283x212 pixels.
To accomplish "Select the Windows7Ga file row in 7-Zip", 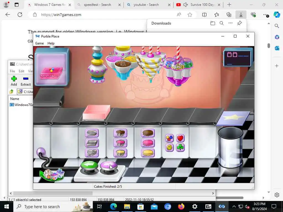I will click(22, 105).
